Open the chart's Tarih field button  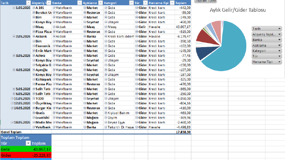tap(267, 29)
